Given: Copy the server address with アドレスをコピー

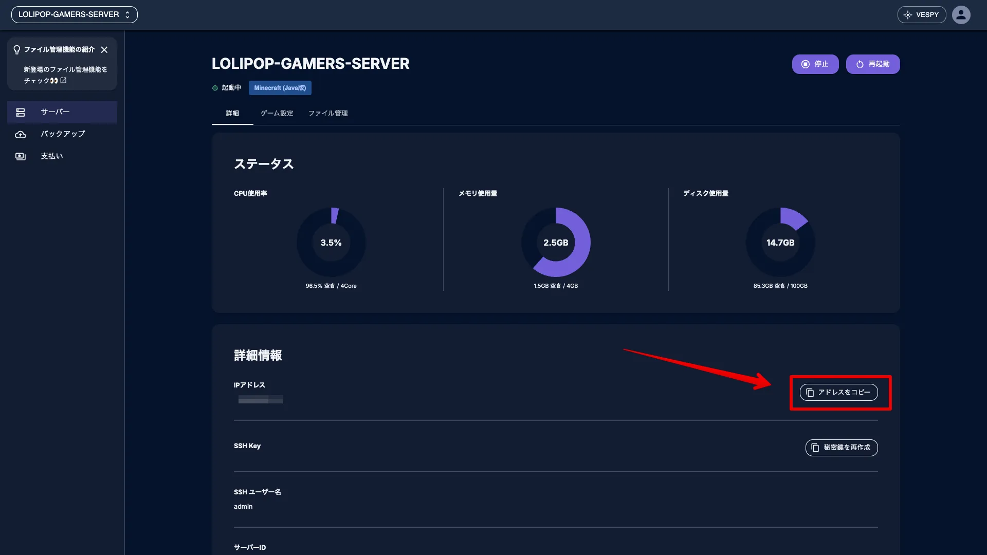Looking at the screenshot, I should [838, 392].
